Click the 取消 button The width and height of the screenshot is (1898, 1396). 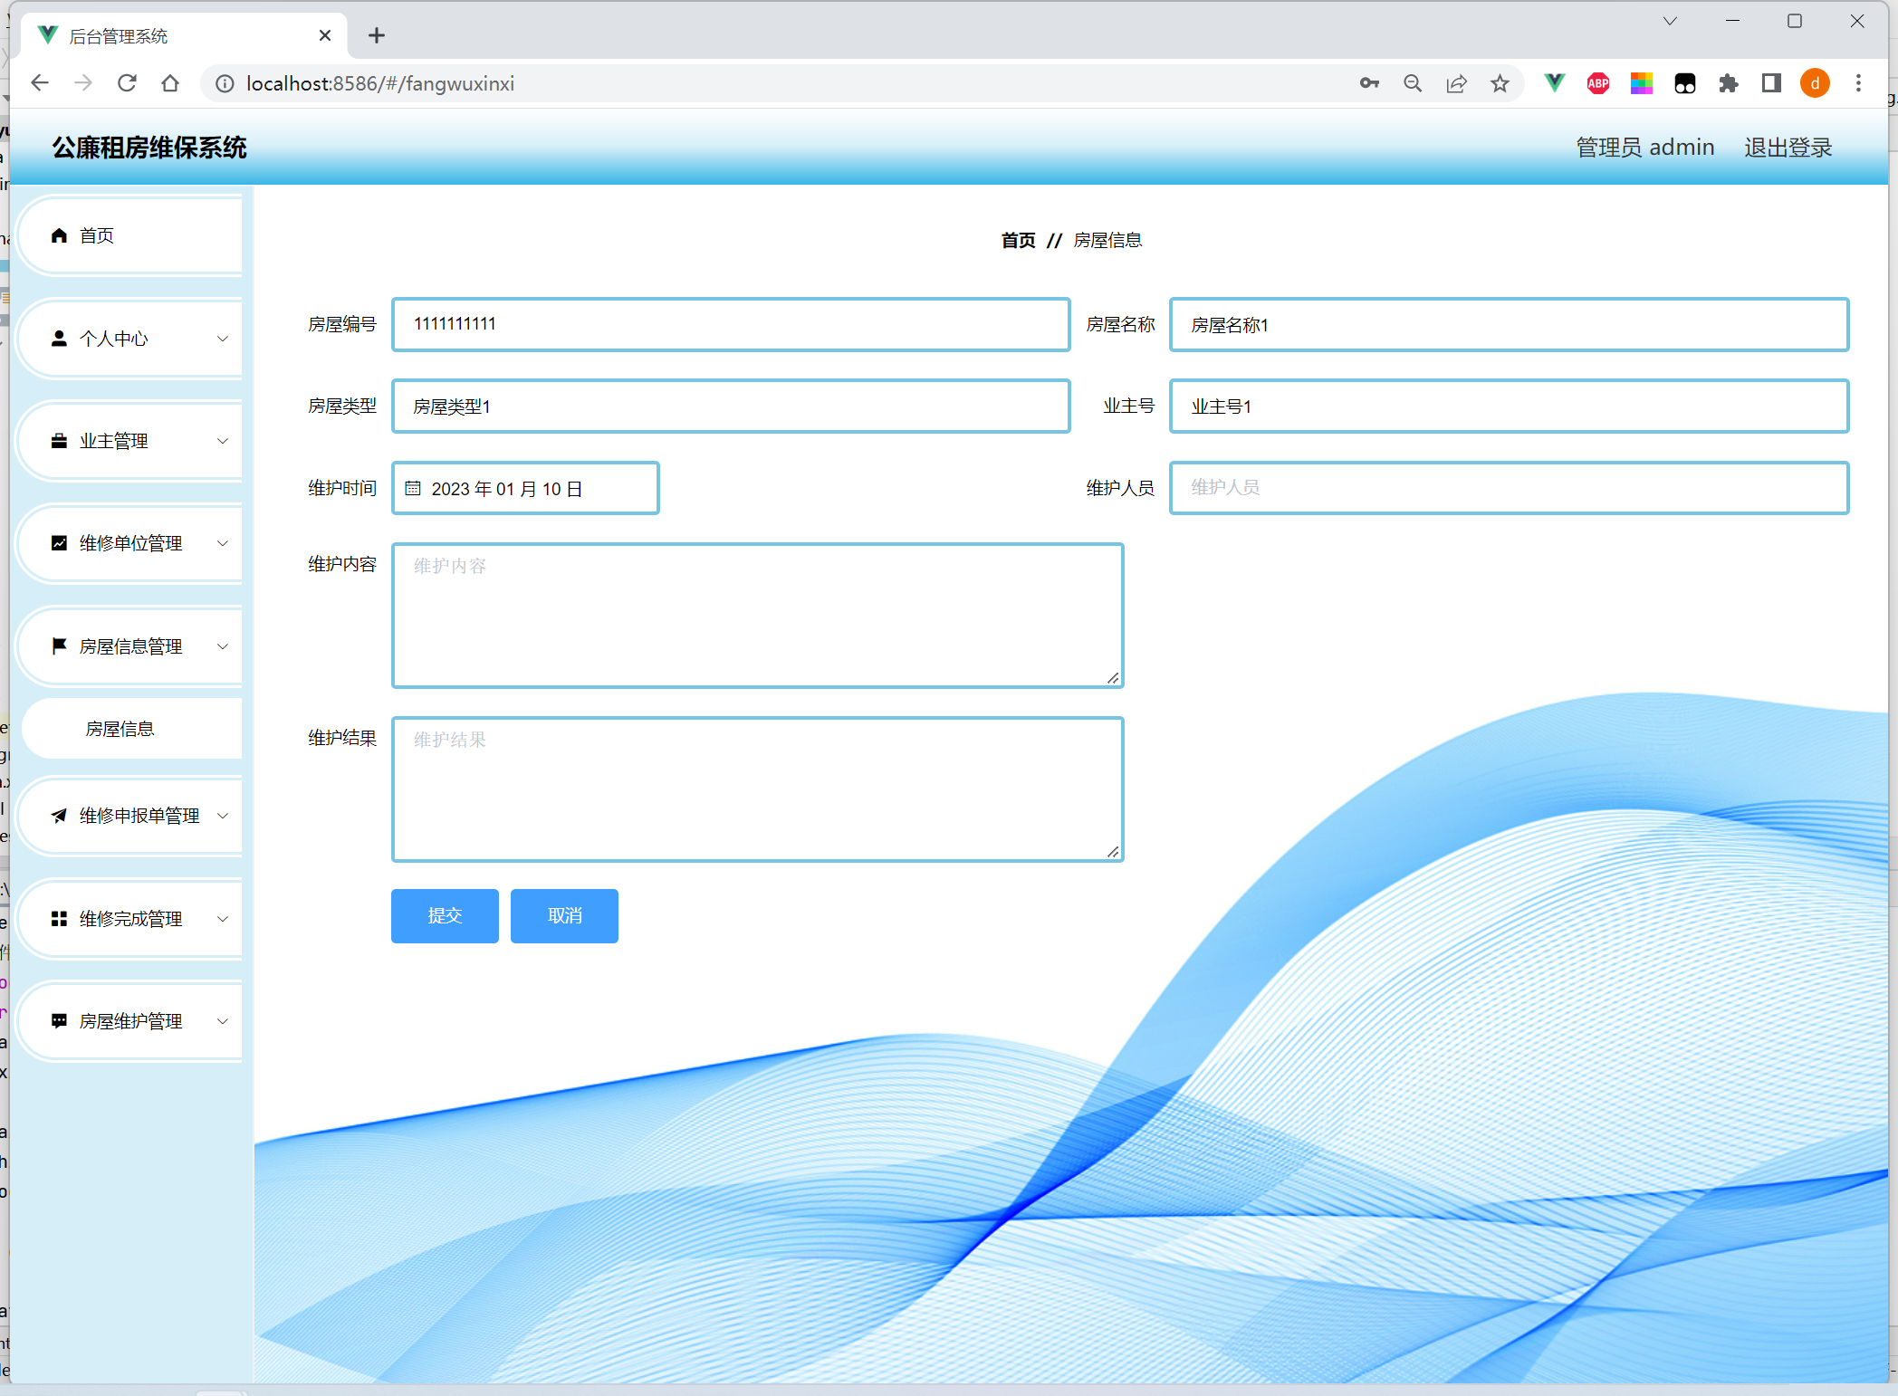pos(564,916)
